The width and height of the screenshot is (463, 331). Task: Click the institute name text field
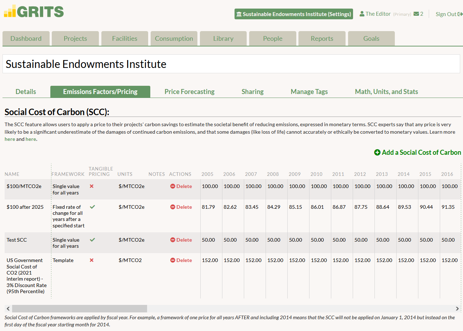click(x=231, y=64)
